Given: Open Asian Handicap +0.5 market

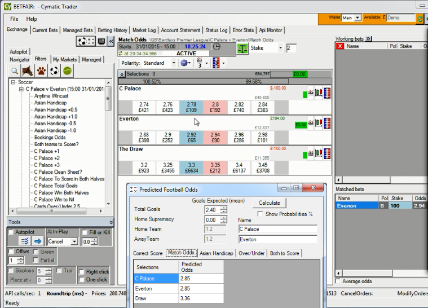Looking at the screenshot, I should tap(56, 110).
